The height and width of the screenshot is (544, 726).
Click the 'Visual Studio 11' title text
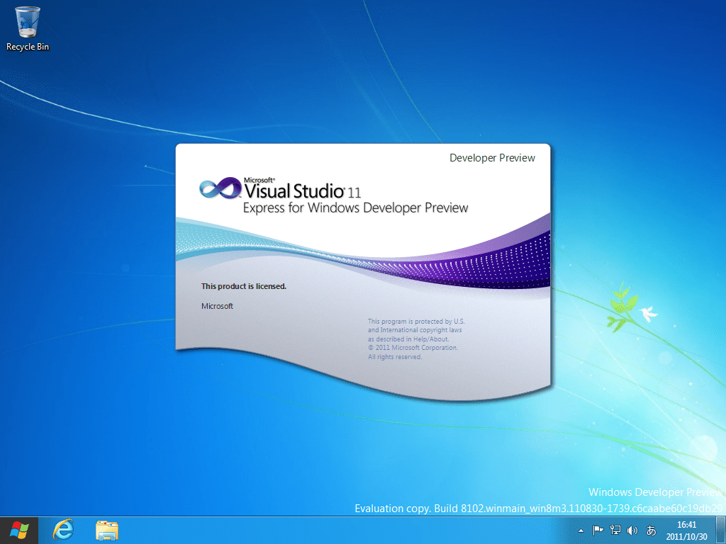302,190
